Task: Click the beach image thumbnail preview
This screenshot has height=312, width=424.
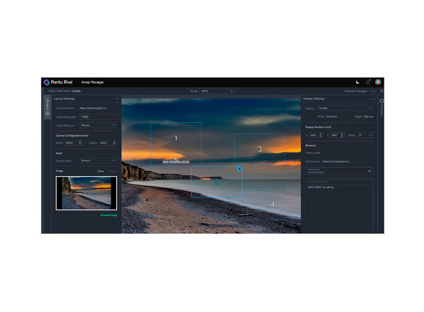Action: point(86,193)
